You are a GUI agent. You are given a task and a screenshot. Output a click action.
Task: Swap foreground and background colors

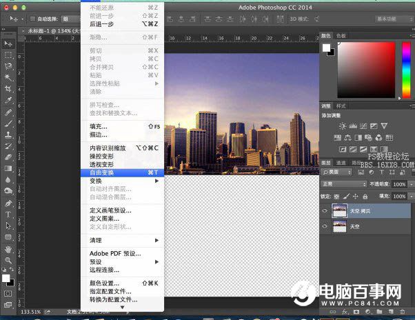[12, 269]
